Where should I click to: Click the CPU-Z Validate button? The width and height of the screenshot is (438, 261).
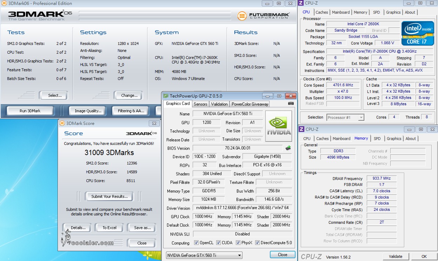coord(396,256)
